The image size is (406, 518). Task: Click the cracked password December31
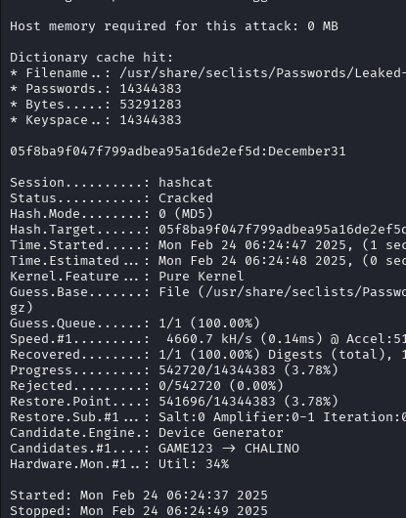pos(307,151)
